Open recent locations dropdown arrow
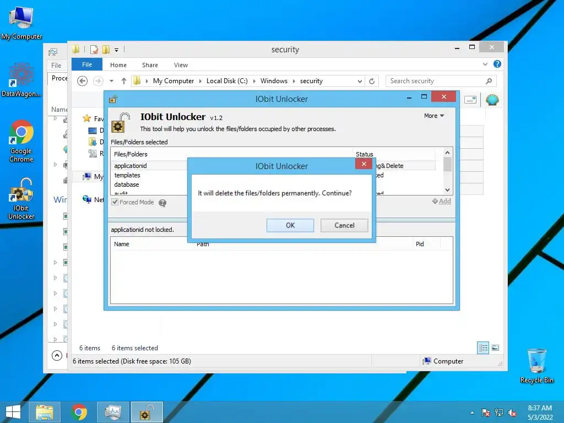This screenshot has width=564, height=423. pos(111,81)
